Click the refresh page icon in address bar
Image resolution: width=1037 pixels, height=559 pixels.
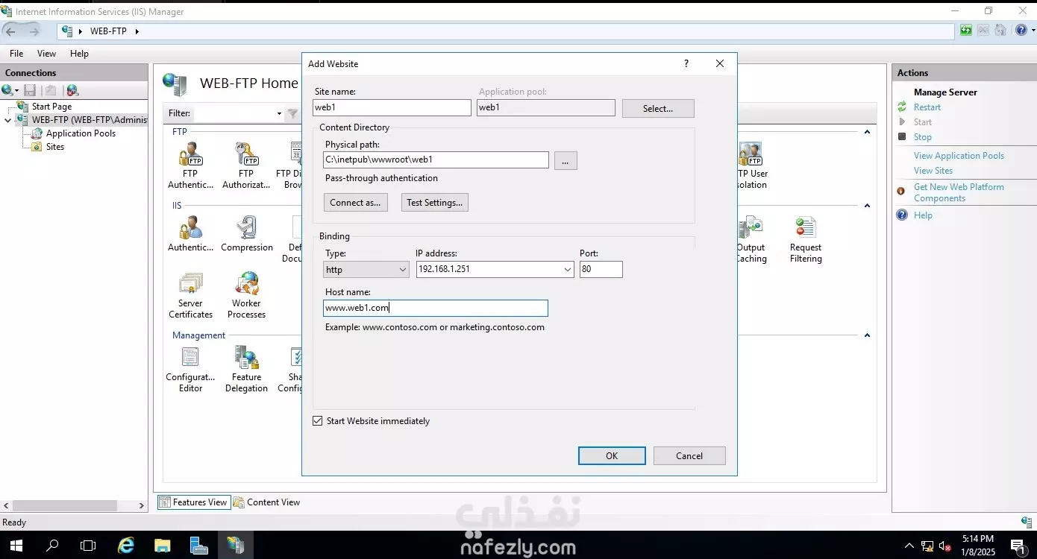tap(966, 31)
